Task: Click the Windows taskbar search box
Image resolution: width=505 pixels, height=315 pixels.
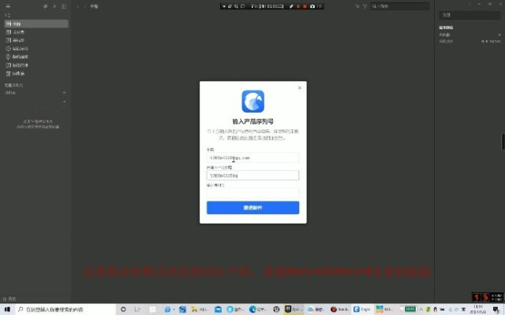Action: click(x=65, y=309)
